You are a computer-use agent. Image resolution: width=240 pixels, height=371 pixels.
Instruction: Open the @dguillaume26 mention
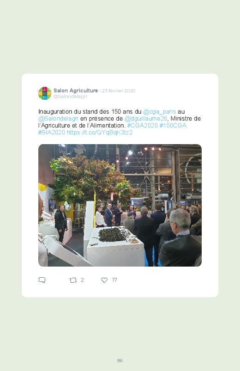tap(146, 119)
